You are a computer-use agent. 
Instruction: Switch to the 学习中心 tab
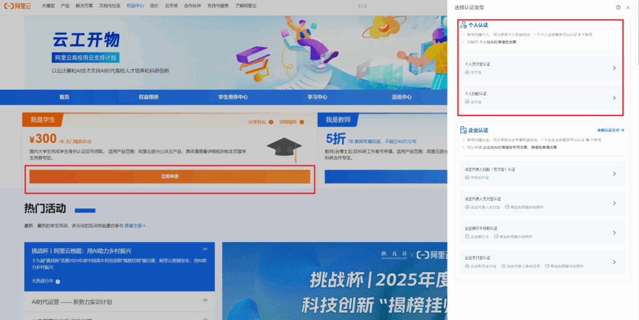[318, 97]
